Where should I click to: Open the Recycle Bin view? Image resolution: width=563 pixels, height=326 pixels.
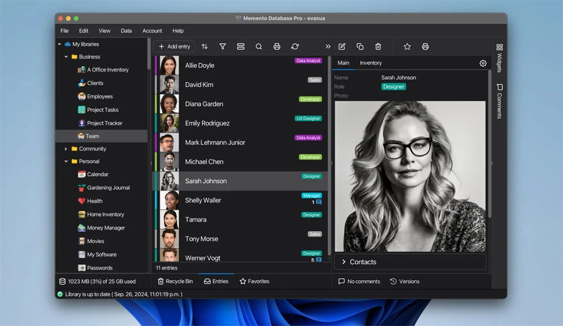pyautogui.click(x=175, y=282)
